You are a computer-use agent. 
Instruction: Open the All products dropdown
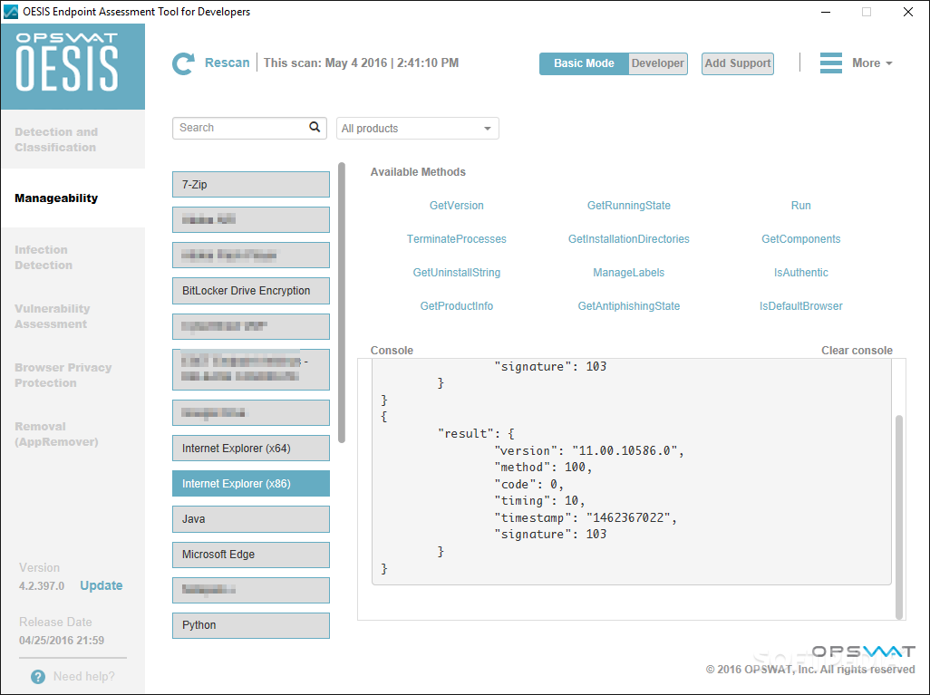click(418, 128)
